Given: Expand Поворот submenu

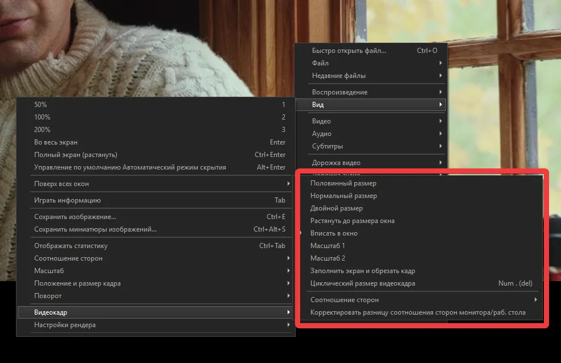Looking at the screenshot, I should tap(155, 295).
